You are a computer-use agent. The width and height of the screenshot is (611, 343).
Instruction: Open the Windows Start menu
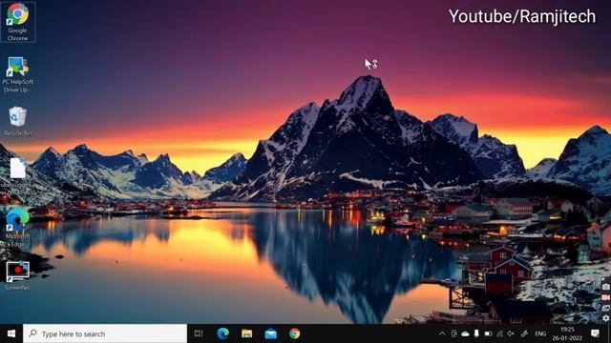coord(11,333)
